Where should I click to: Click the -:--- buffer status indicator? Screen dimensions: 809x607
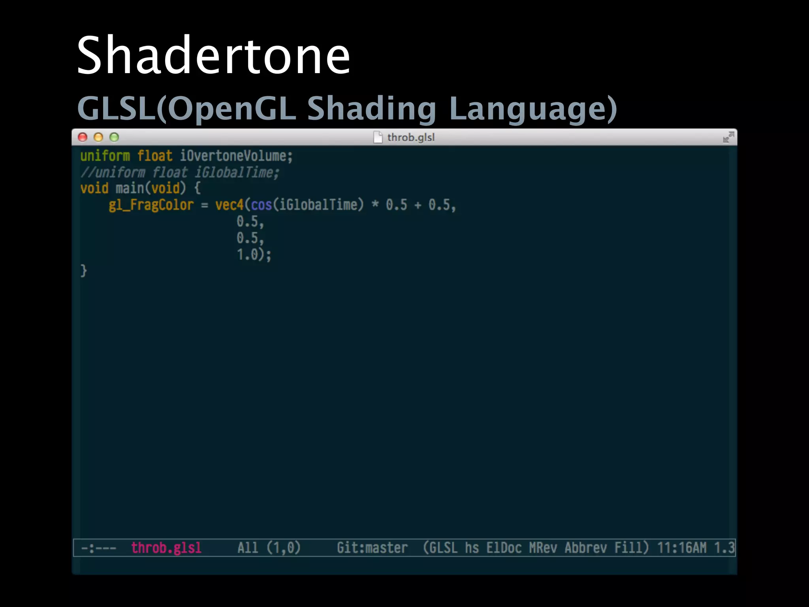click(98, 548)
